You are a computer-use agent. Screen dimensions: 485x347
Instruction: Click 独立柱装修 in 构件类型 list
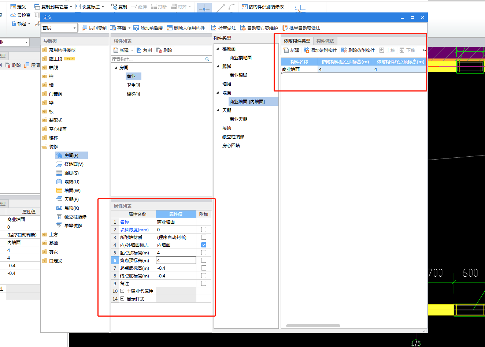233,137
